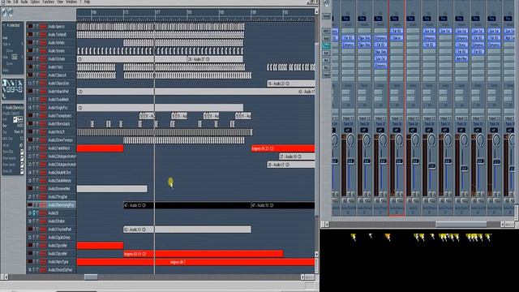The image size is (519, 292).
Task: Click topmost button in mixer left column
Action: tap(326, 16)
